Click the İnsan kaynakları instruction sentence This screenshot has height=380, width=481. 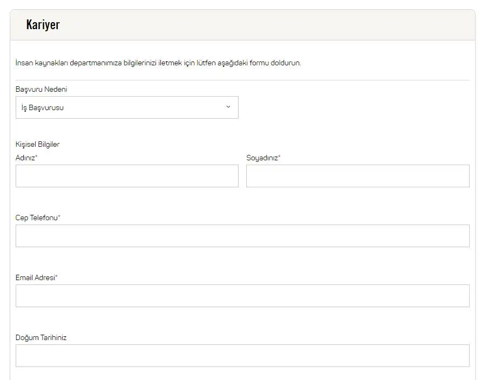[x=158, y=63]
